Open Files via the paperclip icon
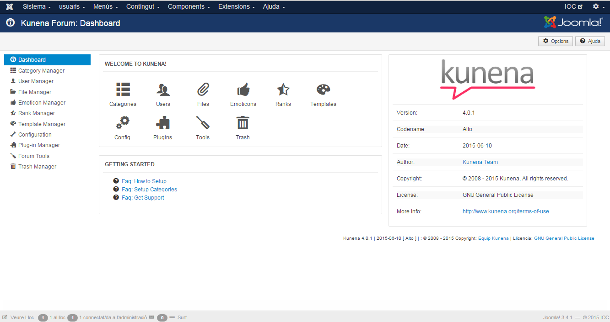Image resolution: width=610 pixels, height=322 pixels. pos(203,90)
